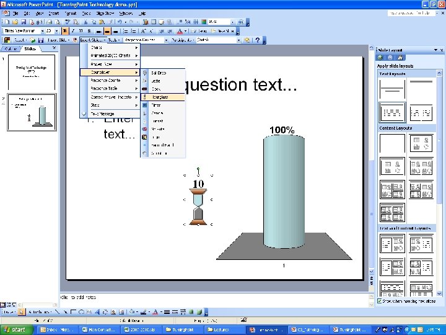Create a new presentation with New icon
The height and width of the screenshot is (335, 446).
point(7,22)
